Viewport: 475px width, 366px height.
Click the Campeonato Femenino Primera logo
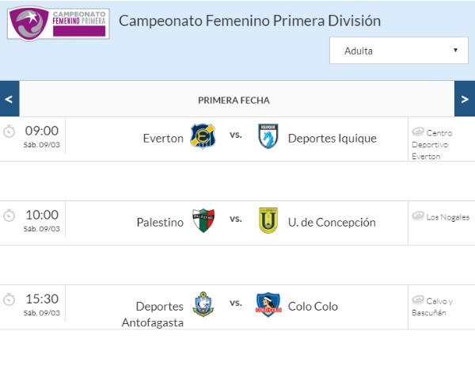point(58,24)
